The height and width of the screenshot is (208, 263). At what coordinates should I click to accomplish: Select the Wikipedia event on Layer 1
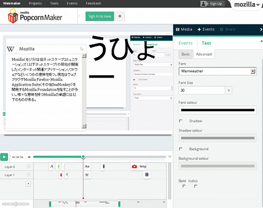(x=87, y=175)
